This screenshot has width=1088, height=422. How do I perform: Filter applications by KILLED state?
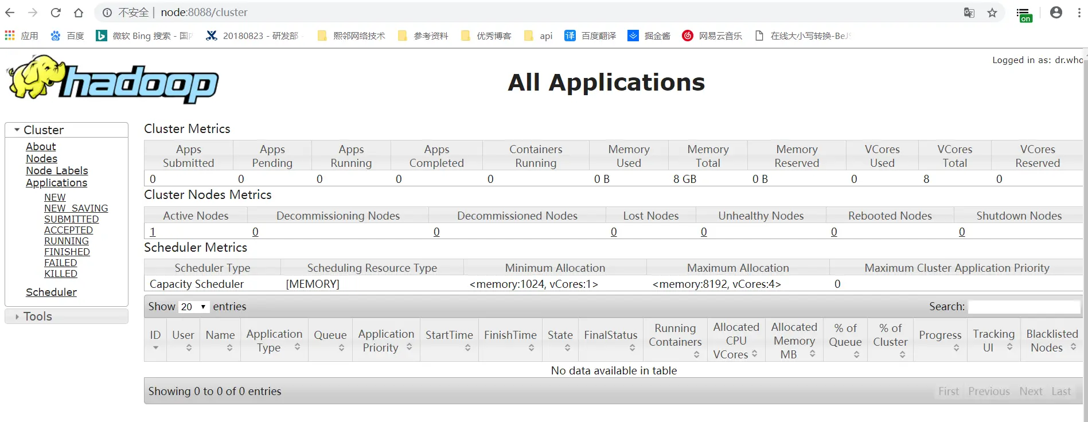pos(61,273)
